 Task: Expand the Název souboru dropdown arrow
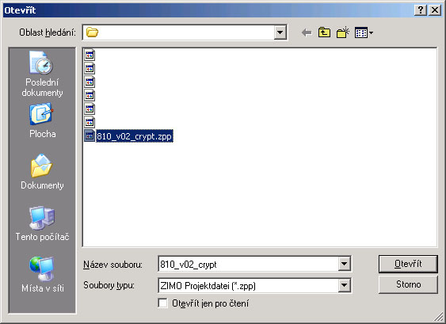coord(344,264)
